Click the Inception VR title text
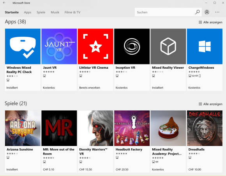Screen dimensions: 226x176 pos(125,68)
